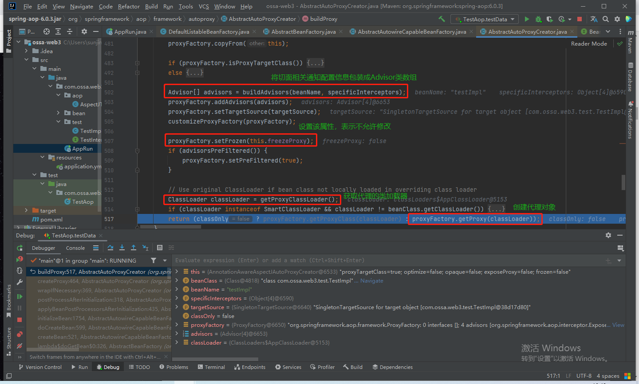Click Resume Program icon in debug sidebar

tap(20, 296)
